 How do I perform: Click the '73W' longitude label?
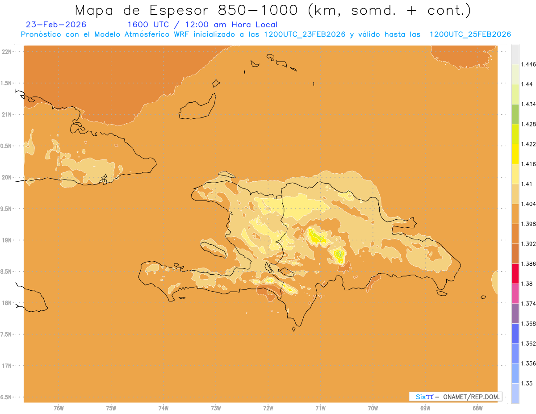(216, 408)
